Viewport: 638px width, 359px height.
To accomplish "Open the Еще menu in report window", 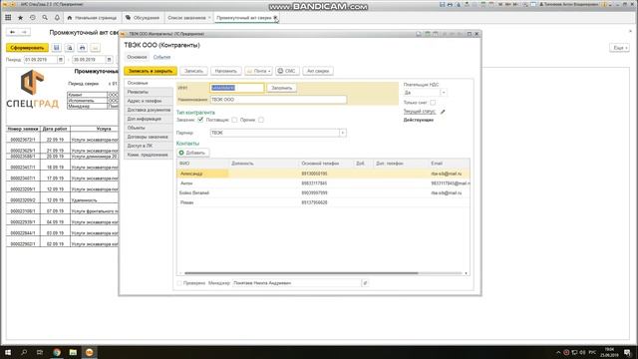I will point(619,48).
